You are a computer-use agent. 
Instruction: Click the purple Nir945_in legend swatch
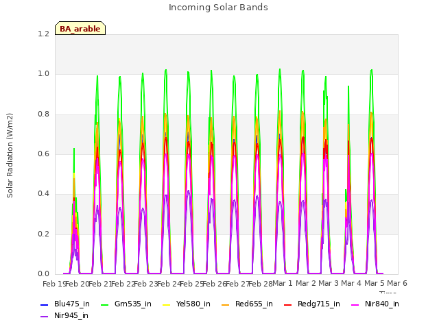coord(45,317)
